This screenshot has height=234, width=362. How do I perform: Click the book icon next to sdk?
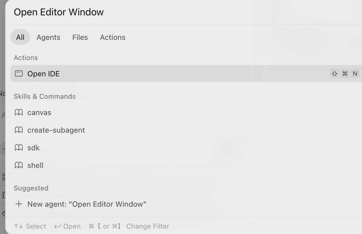click(19, 148)
